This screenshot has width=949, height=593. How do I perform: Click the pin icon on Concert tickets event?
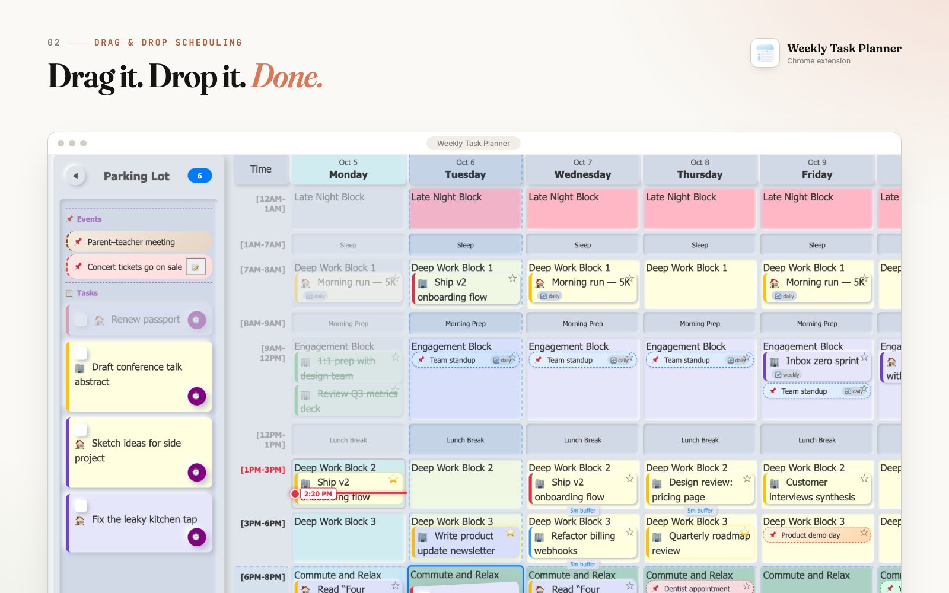click(x=78, y=267)
